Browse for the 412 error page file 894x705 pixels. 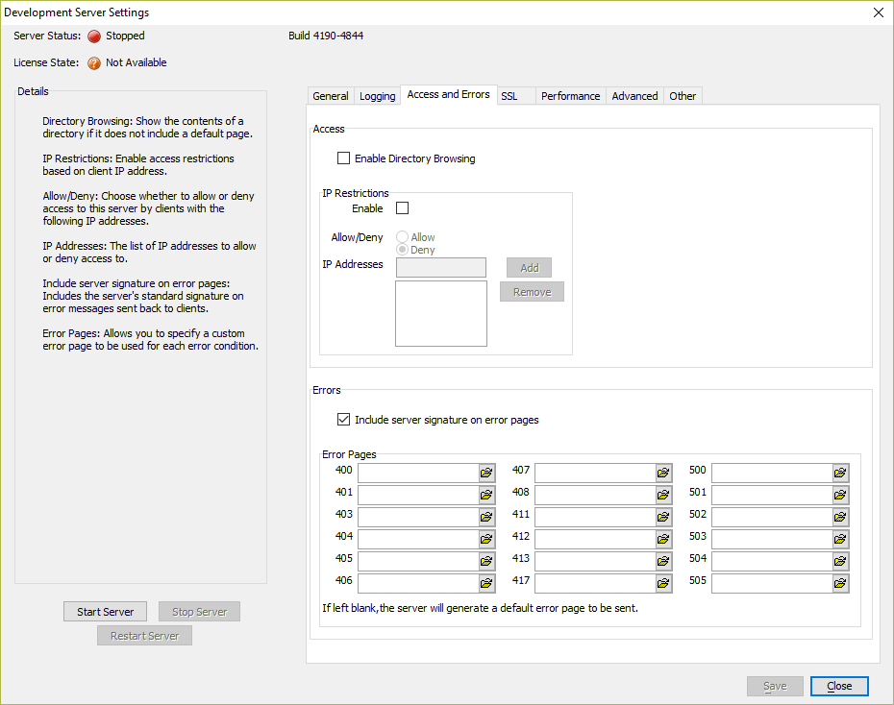click(x=663, y=539)
